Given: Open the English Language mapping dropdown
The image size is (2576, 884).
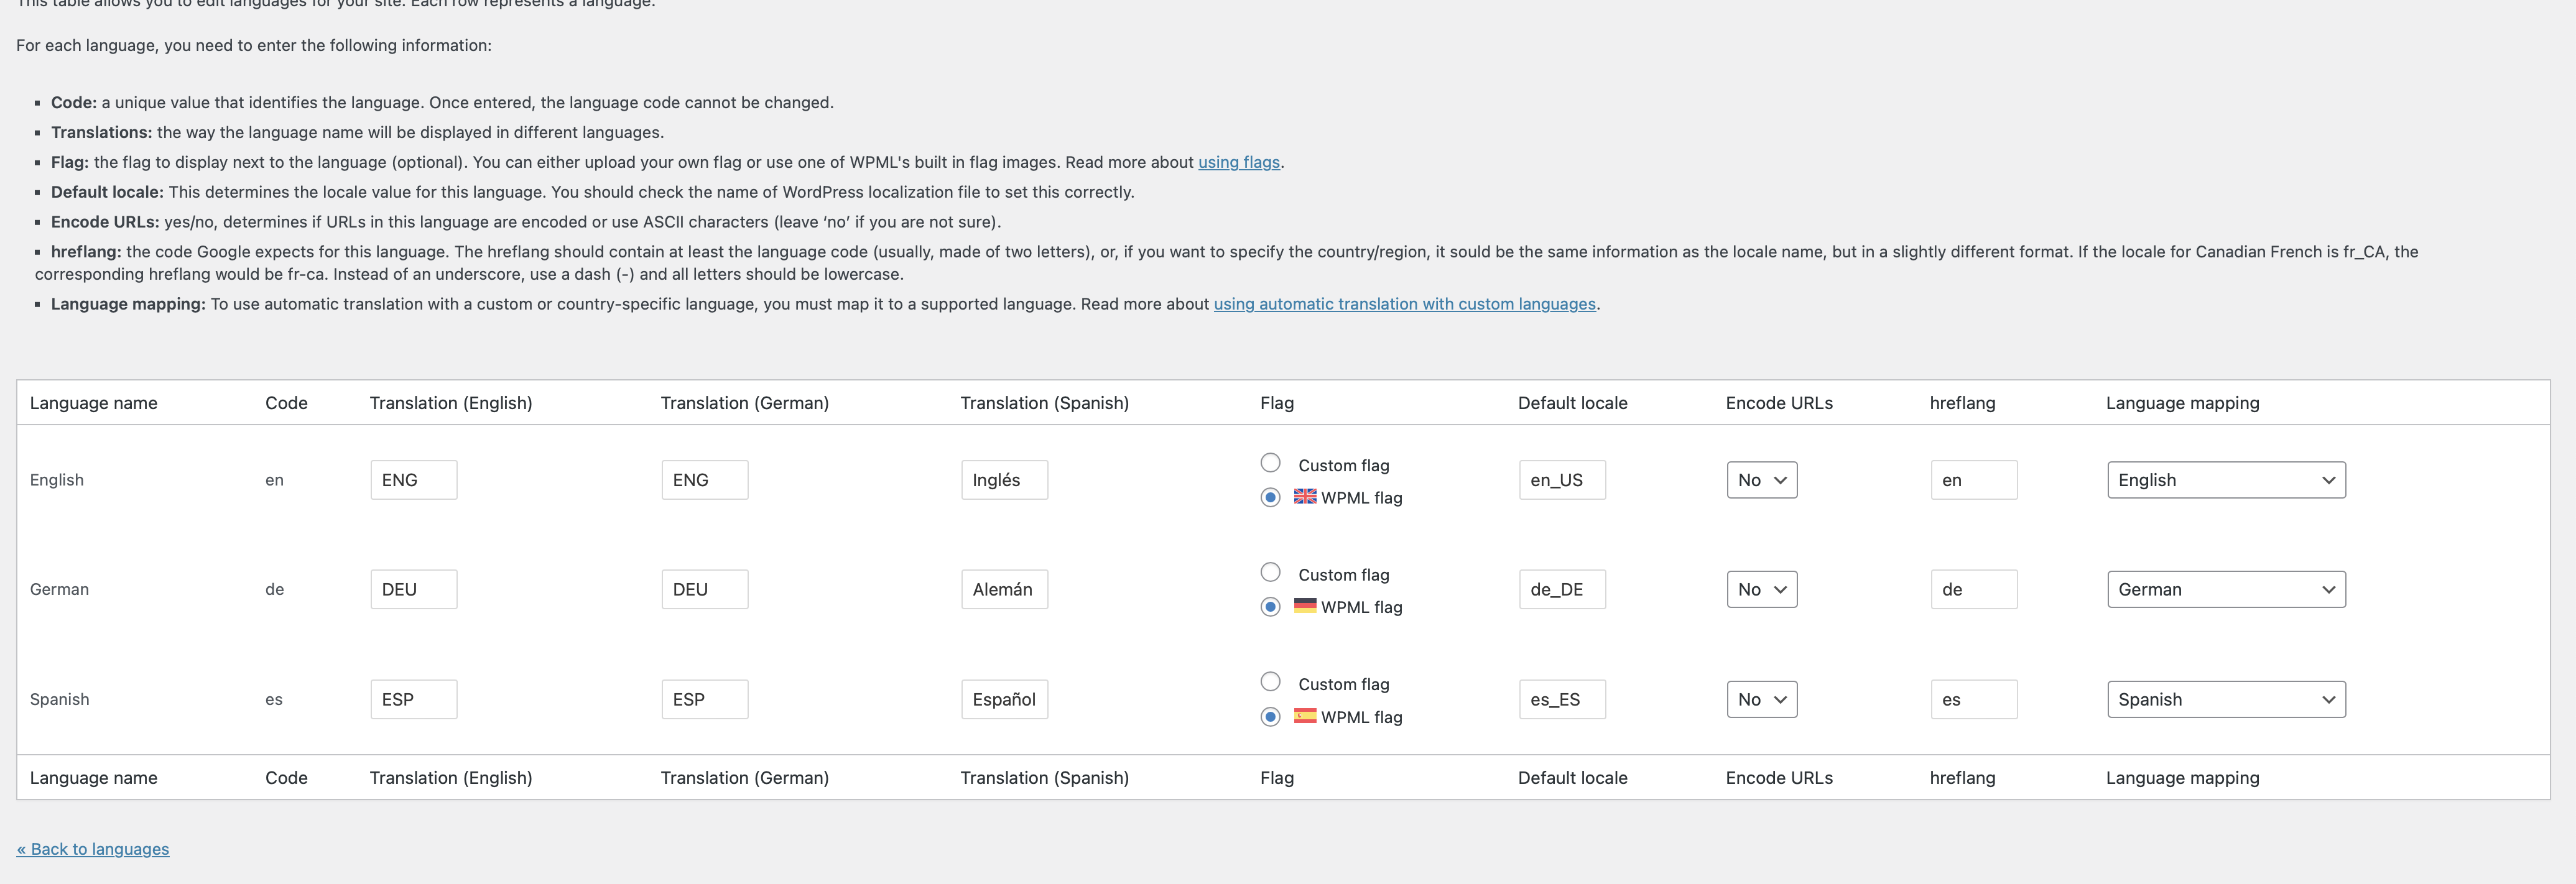Looking at the screenshot, I should click(x=2225, y=480).
